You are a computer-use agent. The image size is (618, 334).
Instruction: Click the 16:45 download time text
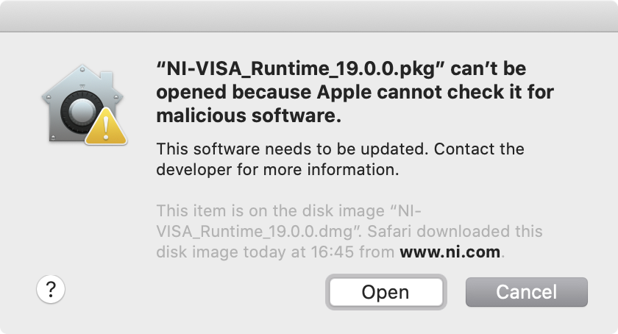pyautogui.click(x=333, y=252)
